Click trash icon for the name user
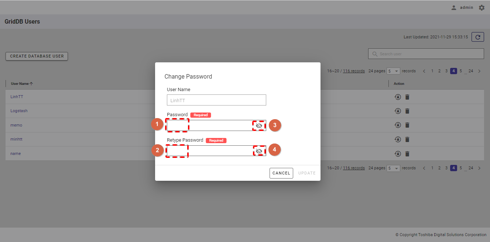Image resolution: width=490 pixels, height=242 pixels. tap(407, 153)
